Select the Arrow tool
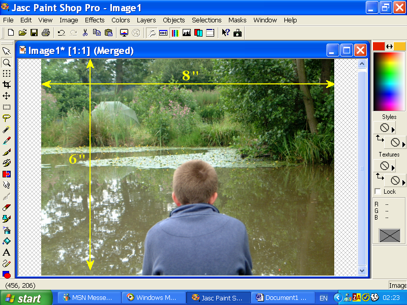 7,51
